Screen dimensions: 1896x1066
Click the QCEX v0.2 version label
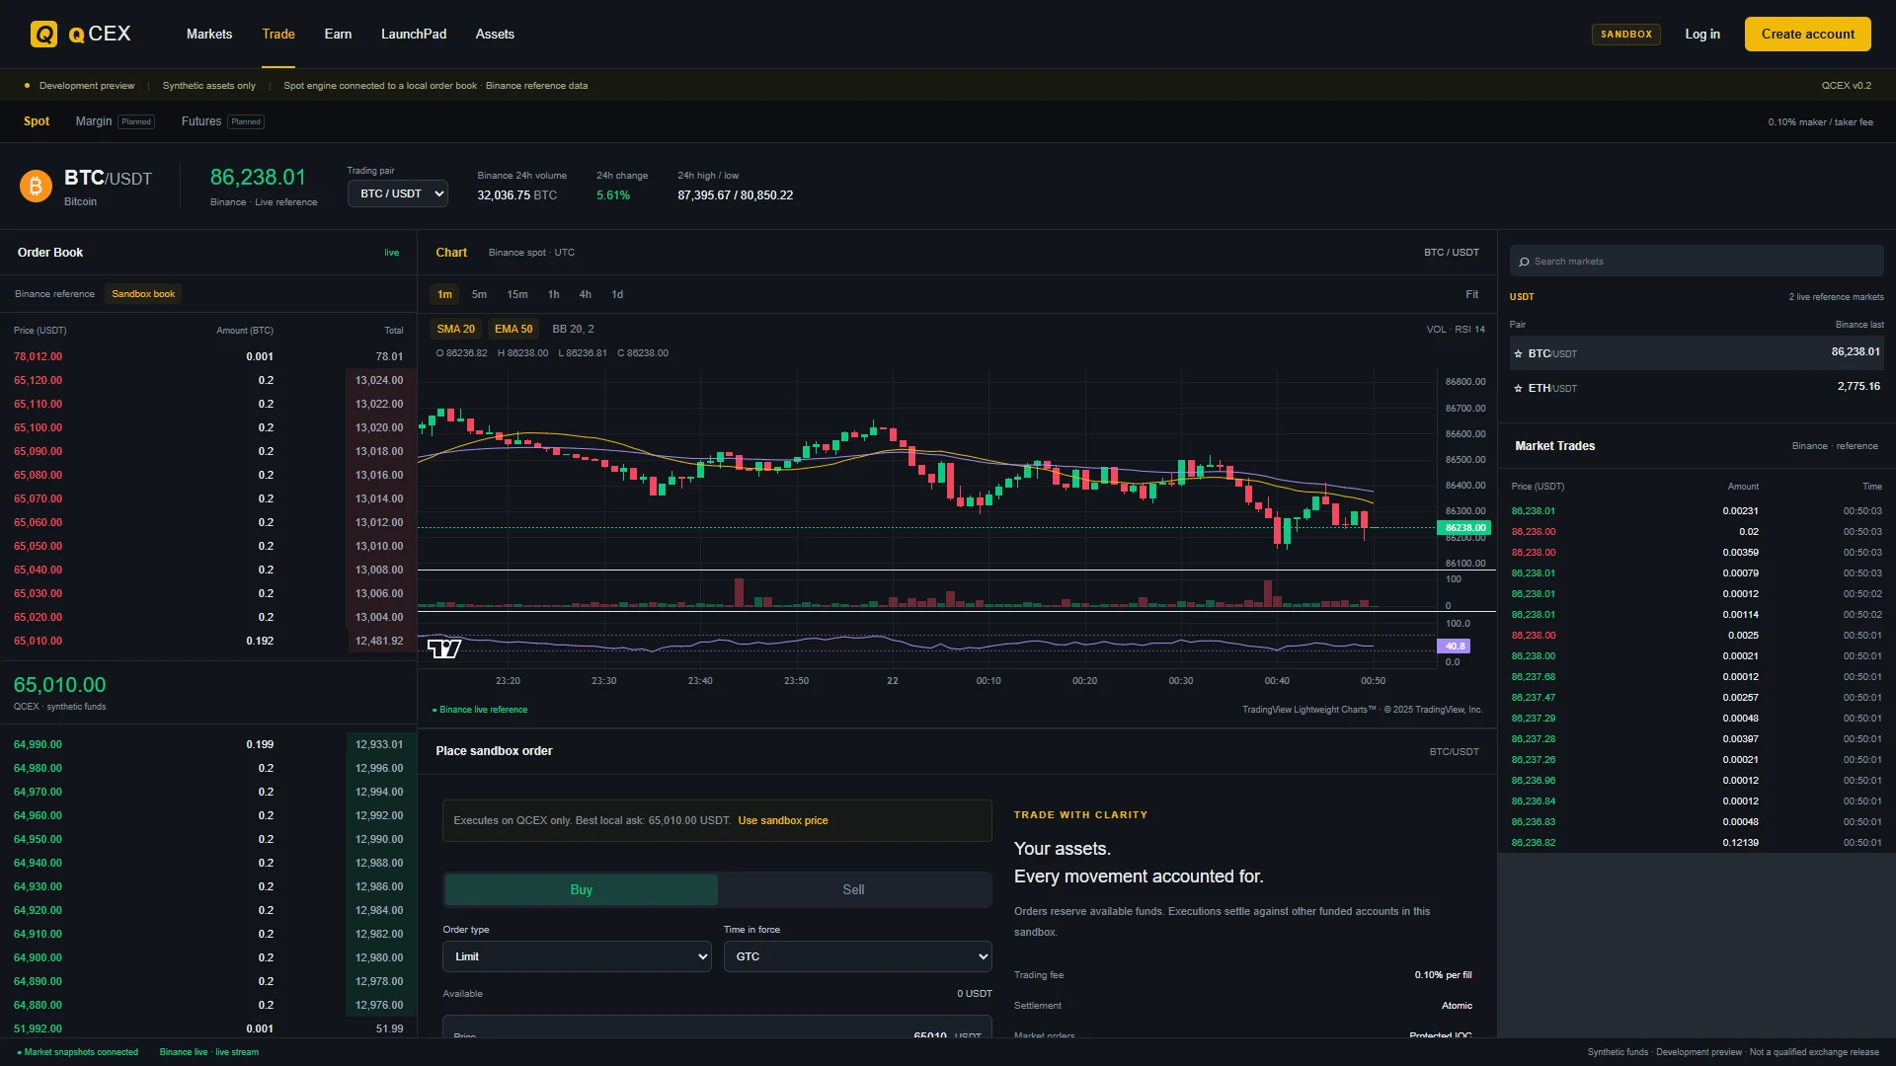click(1847, 86)
